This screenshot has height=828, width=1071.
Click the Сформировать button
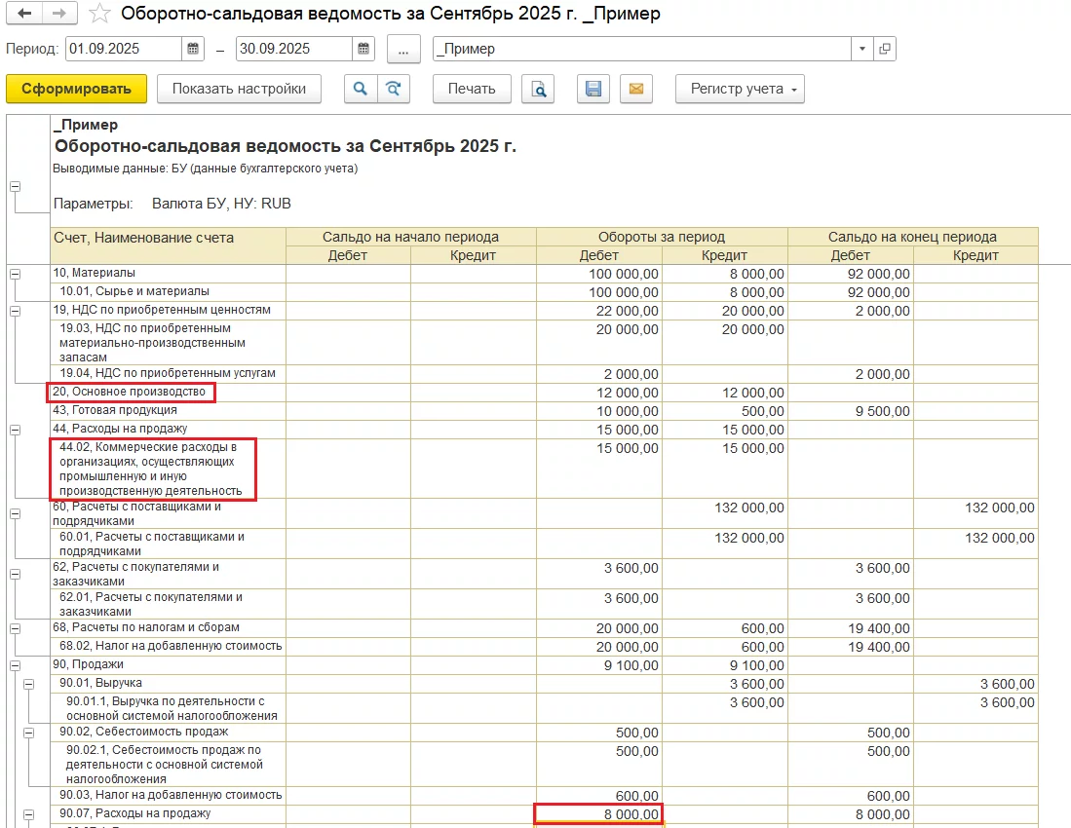tap(76, 89)
